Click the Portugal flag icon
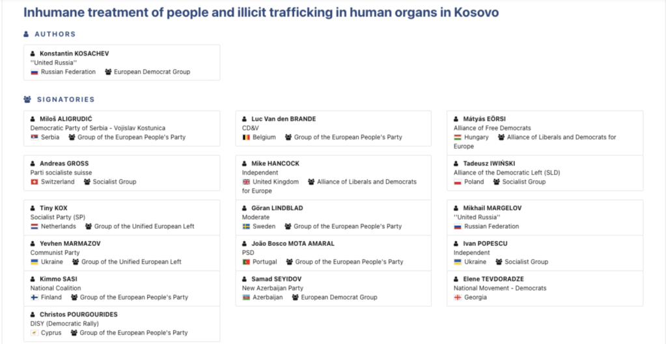Image resolution: width=666 pixels, height=344 pixels. tap(246, 262)
